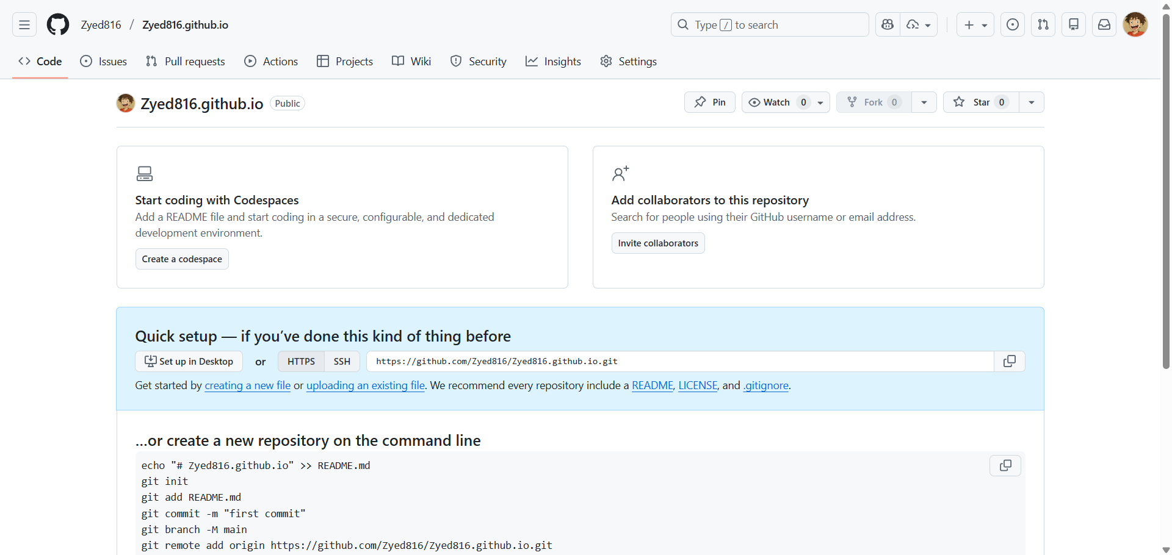
Task: Open the Security tab
Action: coord(479,62)
